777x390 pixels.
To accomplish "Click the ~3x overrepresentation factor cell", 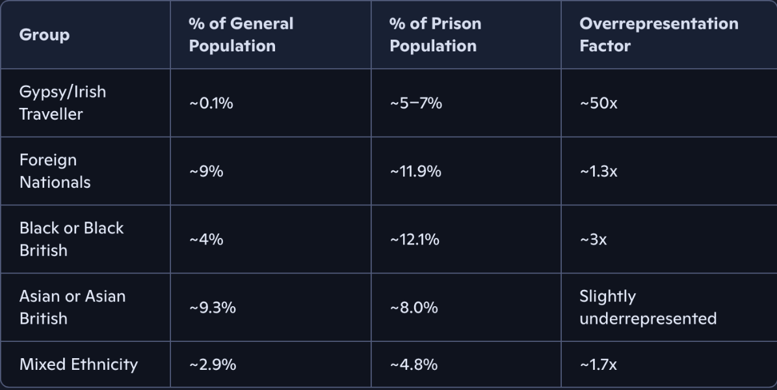I will click(x=593, y=240).
